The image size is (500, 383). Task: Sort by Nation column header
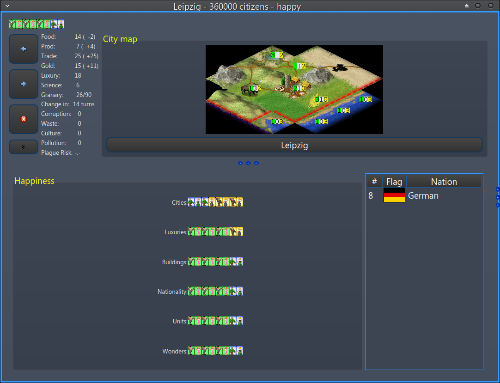444,182
